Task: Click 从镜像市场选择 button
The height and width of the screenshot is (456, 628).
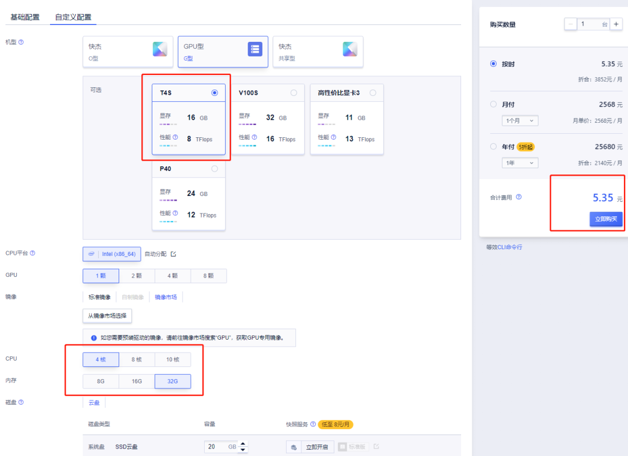Action: pos(108,316)
